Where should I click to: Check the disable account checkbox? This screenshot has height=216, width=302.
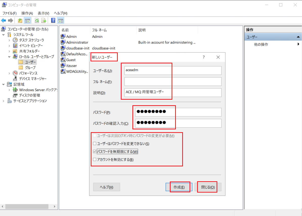95,159
